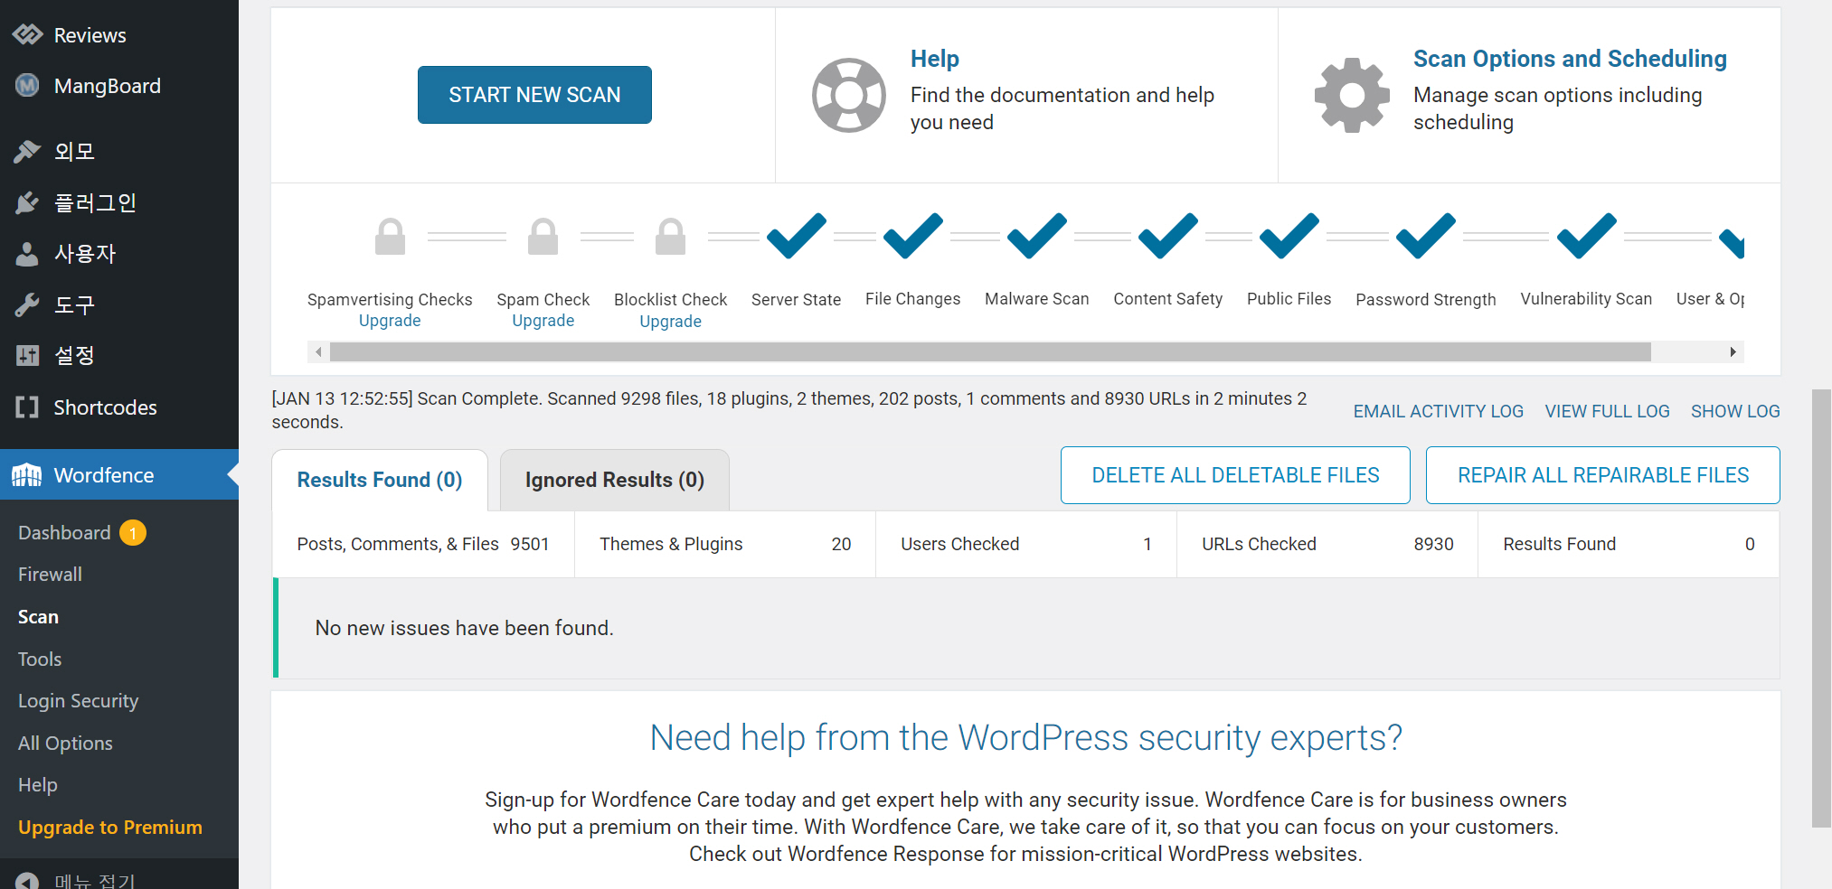This screenshot has width=1832, height=889.
Task: Click the File Changes checkmark
Action: tap(912, 236)
